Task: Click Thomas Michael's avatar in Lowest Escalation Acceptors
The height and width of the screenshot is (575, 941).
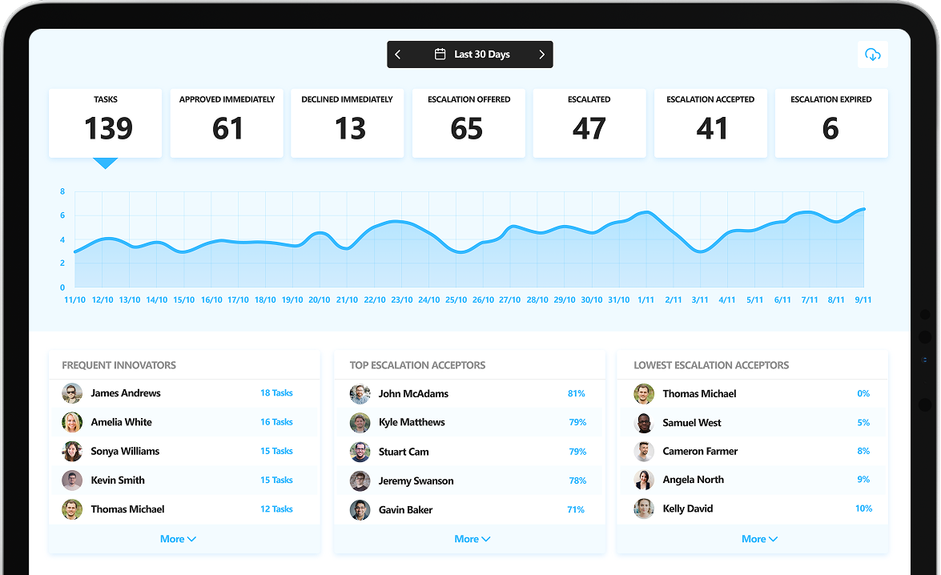Action: tap(644, 394)
